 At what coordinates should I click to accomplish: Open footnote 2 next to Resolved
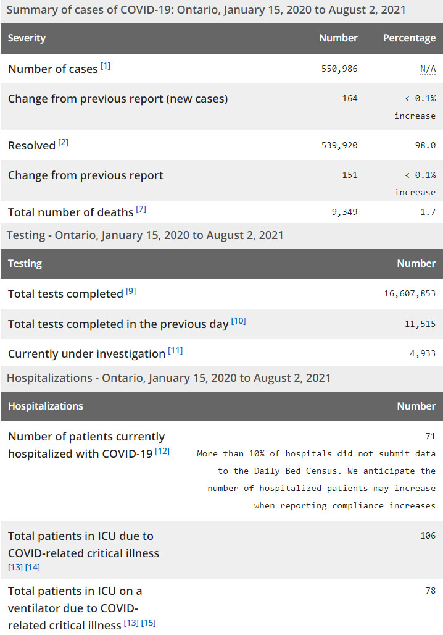click(63, 143)
